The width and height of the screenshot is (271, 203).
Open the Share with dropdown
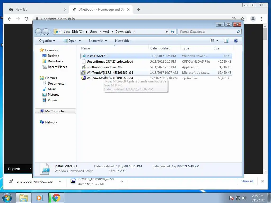(98, 41)
